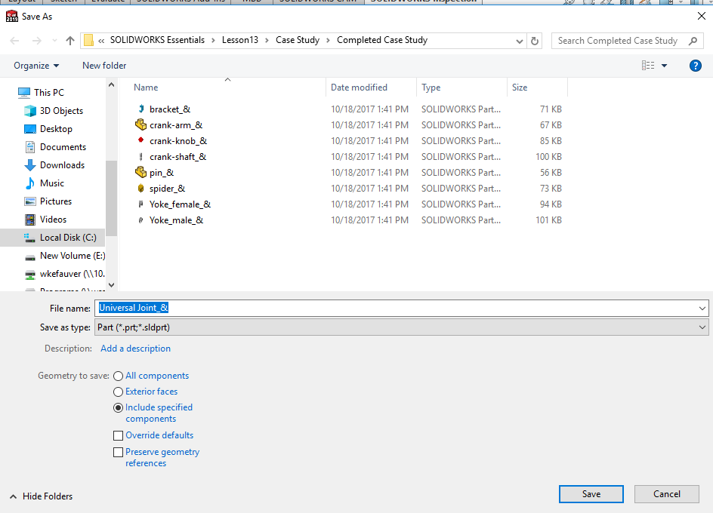This screenshot has width=713, height=513.
Task: Click navigation pane scroll down arrow
Action: point(112,285)
